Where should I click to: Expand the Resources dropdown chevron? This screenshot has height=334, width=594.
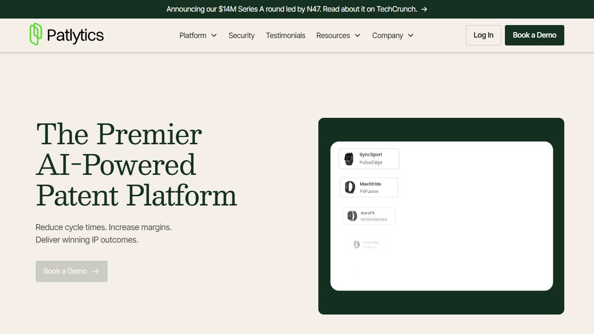tap(357, 36)
